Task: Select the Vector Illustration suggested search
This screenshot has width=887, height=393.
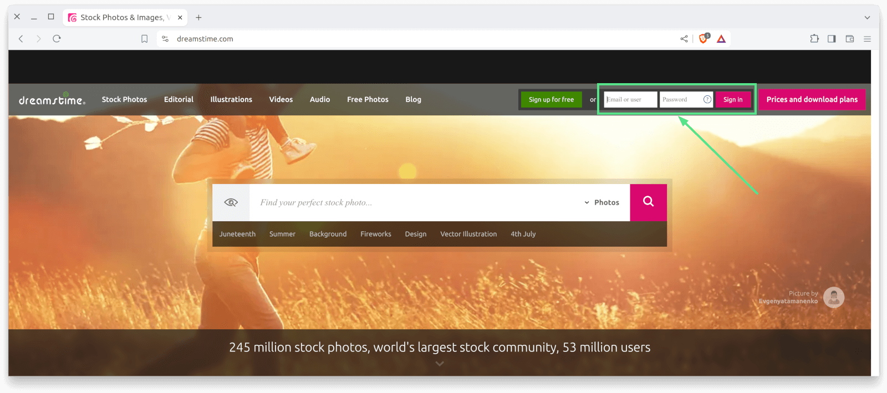Action: point(468,234)
